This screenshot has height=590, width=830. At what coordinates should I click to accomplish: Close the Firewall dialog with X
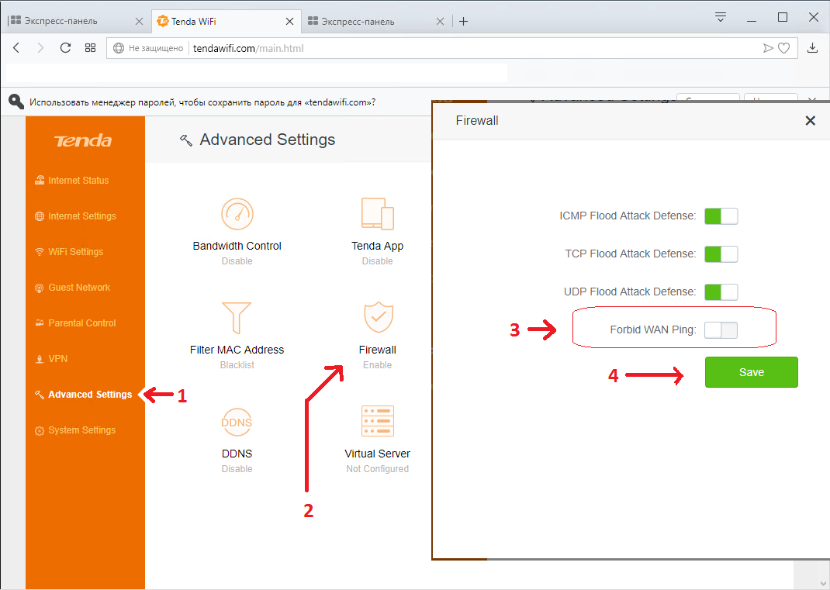click(x=810, y=121)
